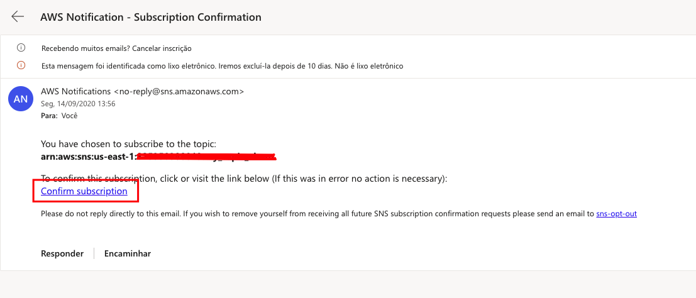Image resolution: width=696 pixels, height=298 pixels.
Task: Follow the sns-opt-out email link
Action: 617,214
